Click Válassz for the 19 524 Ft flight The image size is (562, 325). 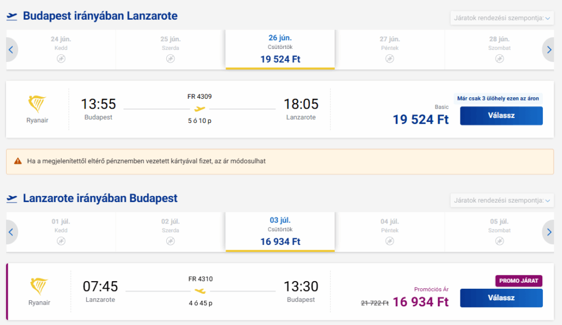point(501,115)
